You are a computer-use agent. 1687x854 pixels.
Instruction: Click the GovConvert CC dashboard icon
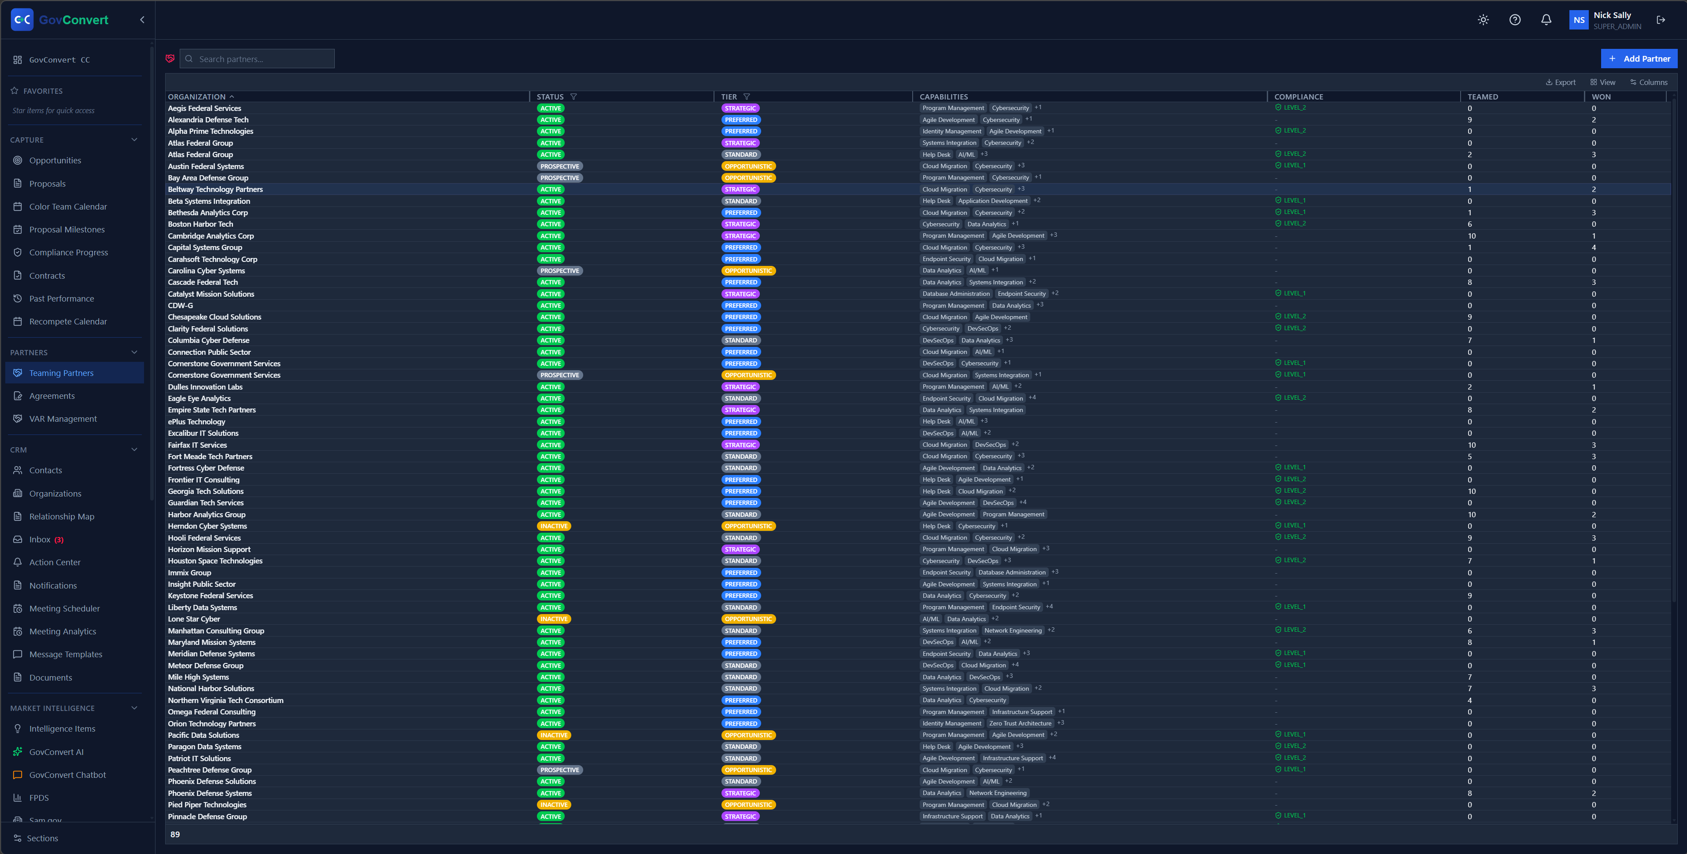pyautogui.click(x=18, y=59)
